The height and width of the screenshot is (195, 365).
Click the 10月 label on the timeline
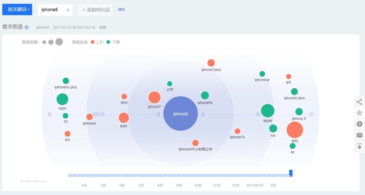point(198,185)
